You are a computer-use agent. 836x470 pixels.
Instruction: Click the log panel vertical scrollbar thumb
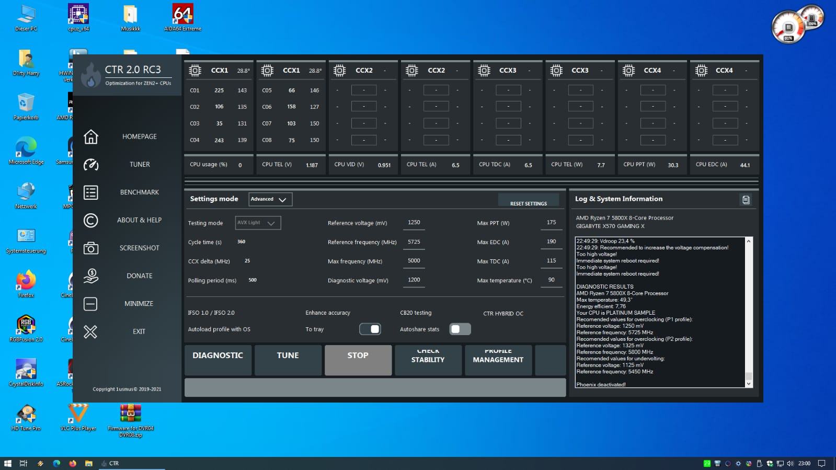click(749, 376)
